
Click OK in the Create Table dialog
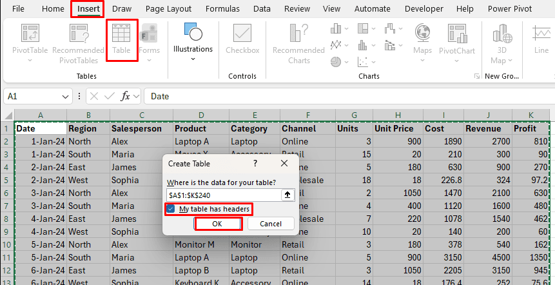pyautogui.click(x=217, y=224)
